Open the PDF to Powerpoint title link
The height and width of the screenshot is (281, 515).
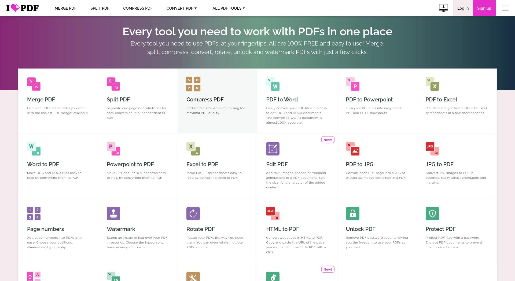tap(369, 100)
